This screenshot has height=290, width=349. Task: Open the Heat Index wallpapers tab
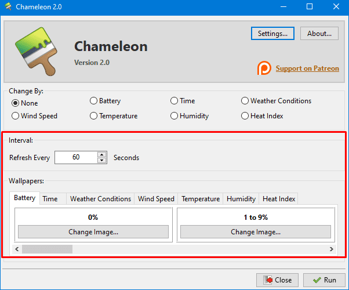coord(279,199)
